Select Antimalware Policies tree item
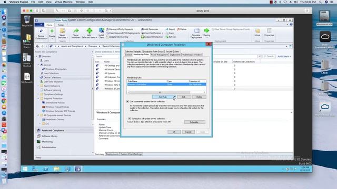 click(x=55, y=102)
